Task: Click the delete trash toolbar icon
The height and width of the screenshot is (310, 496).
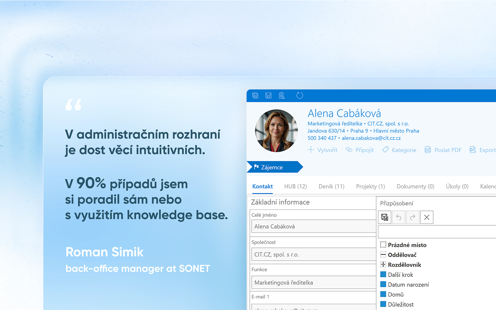Action: (x=282, y=95)
